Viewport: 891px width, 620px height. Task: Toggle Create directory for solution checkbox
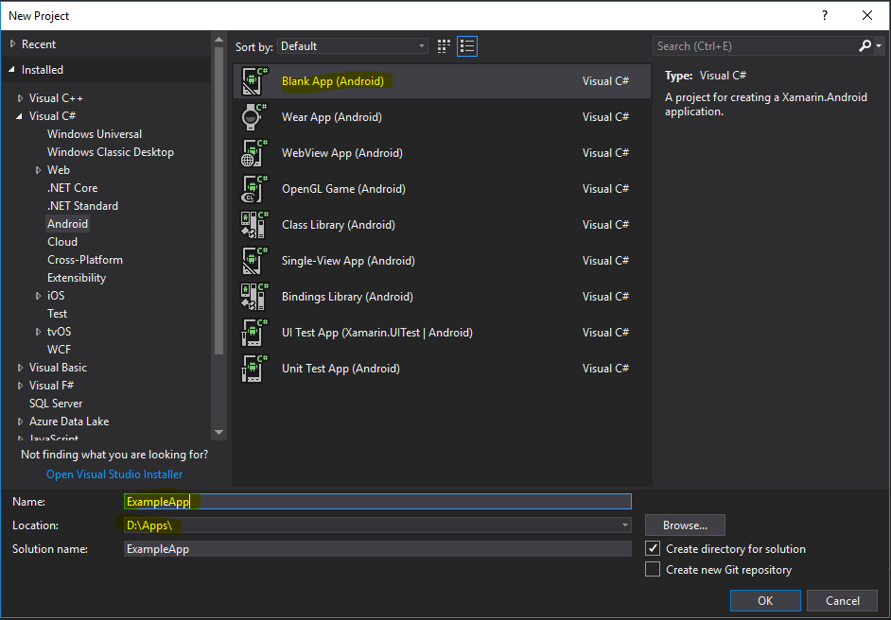tap(653, 548)
